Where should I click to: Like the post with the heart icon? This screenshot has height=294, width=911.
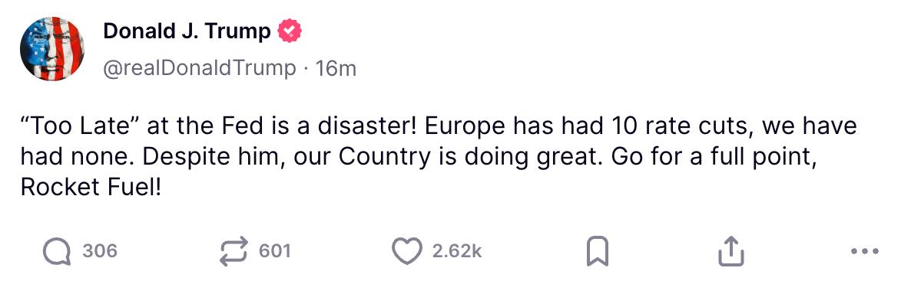coord(406,252)
